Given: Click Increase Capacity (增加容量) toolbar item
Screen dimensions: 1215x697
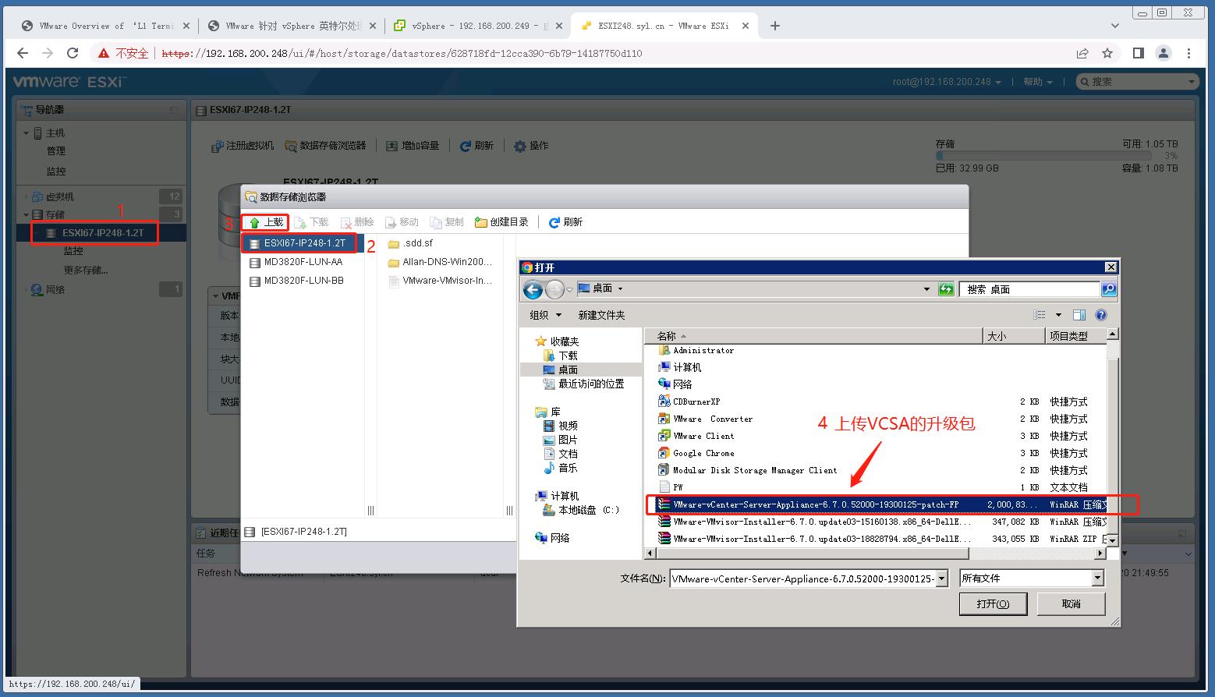Looking at the screenshot, I should (x=413, y=146).
